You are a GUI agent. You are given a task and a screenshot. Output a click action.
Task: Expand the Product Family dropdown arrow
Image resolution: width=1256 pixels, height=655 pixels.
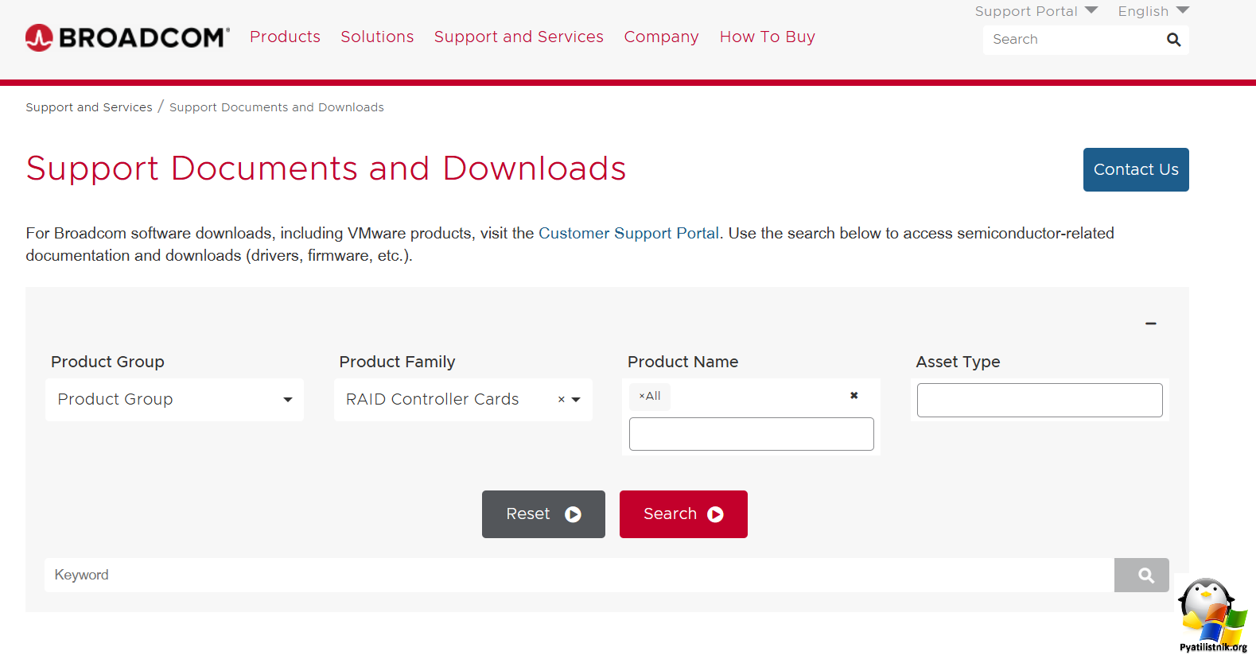click(577, 400)
